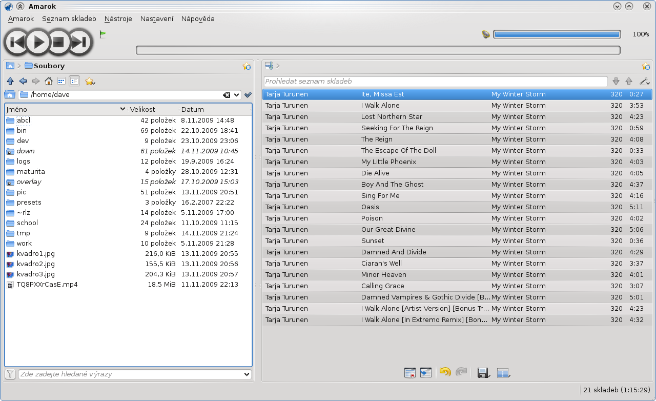The width and height of the screenshot is (656, 401).
Task: Undo last playlist change
Action: tap(445, 372)
